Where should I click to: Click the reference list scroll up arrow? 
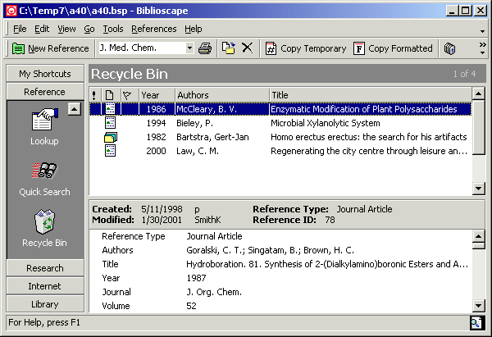pos(479,93)
